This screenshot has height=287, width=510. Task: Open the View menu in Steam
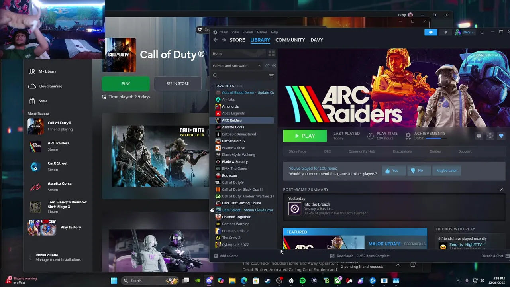pos(235,32)
